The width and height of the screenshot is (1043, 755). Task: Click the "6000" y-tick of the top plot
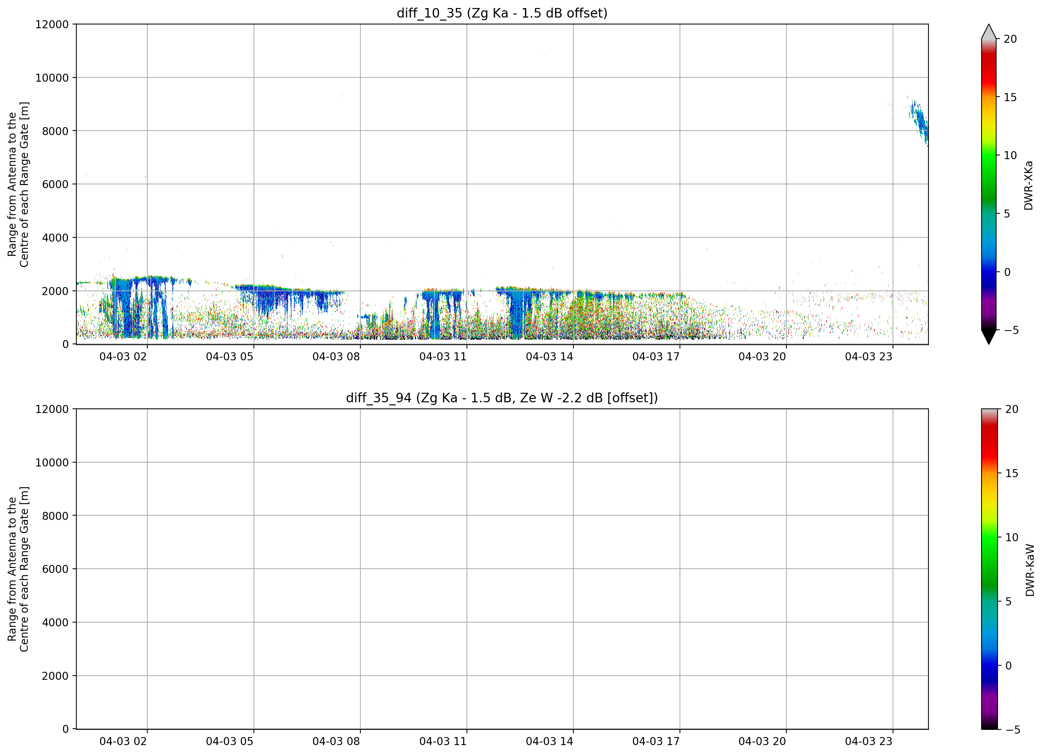point(55,185)
